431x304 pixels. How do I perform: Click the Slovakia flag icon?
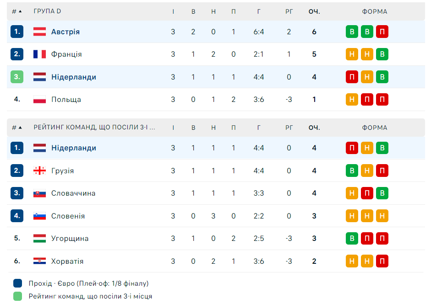tap(39, 193)
